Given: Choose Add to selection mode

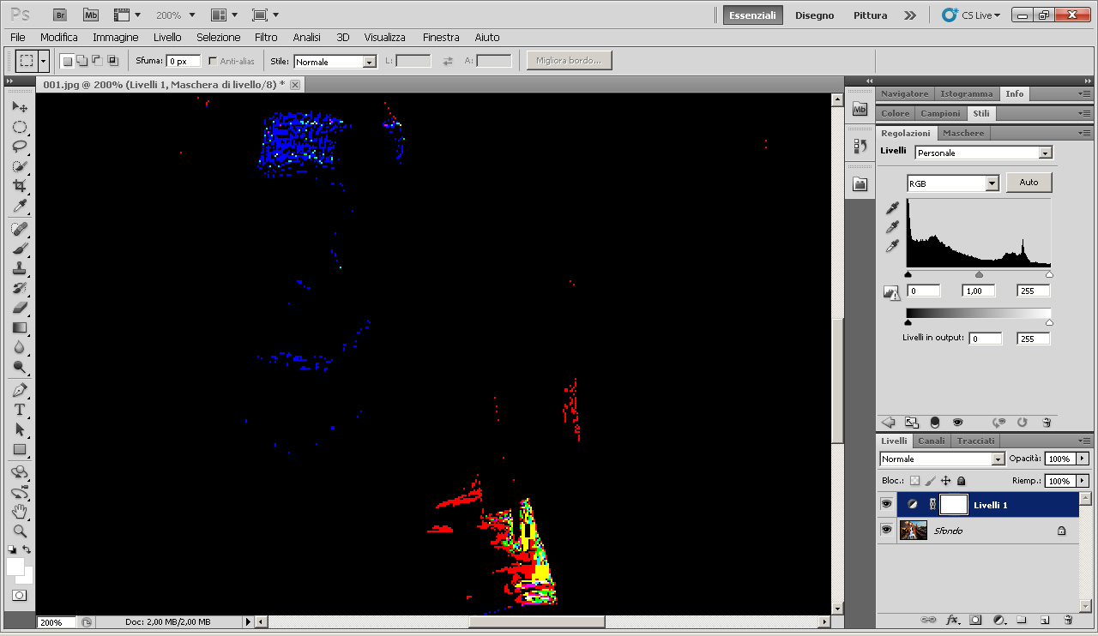Looking at the screenshot, I should (81, 60).
